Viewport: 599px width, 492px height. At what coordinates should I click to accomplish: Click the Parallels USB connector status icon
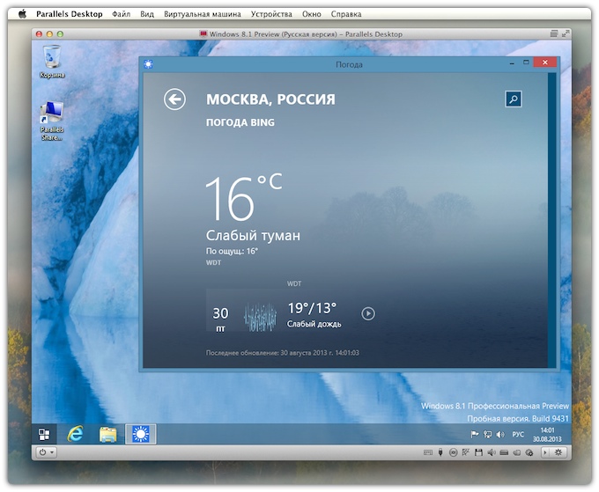440,452
